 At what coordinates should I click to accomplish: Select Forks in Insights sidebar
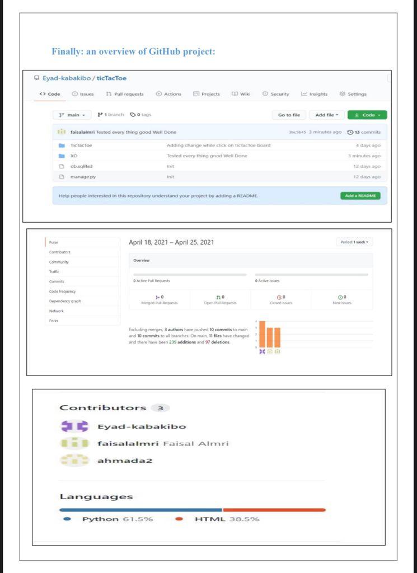click(54, 321)
